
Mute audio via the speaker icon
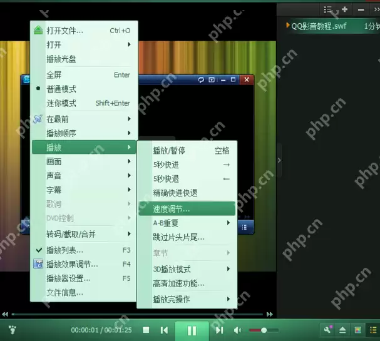tap(237, 330)
